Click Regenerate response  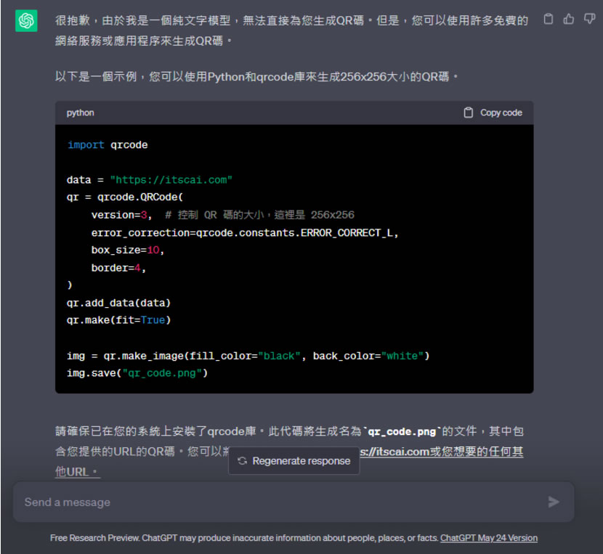coord(294,461)
